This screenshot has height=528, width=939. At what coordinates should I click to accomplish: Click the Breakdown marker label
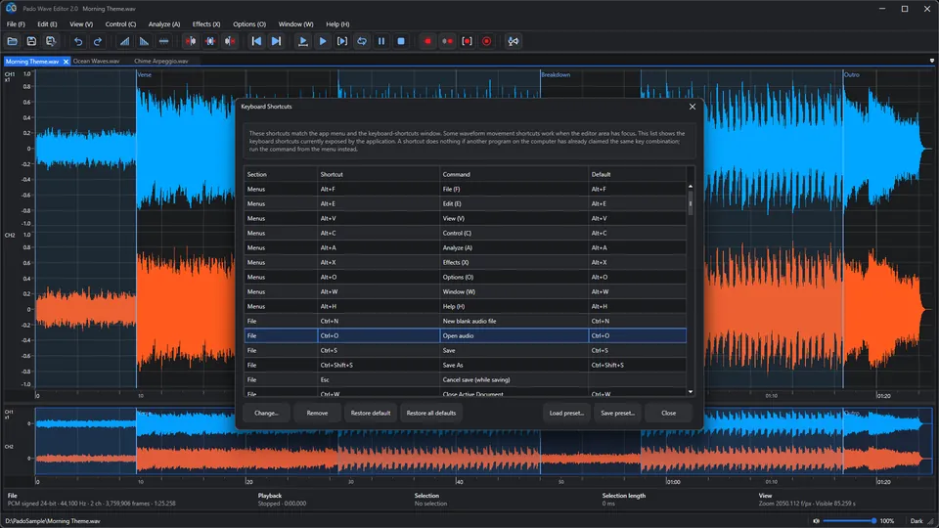click(x=556, y=75)
